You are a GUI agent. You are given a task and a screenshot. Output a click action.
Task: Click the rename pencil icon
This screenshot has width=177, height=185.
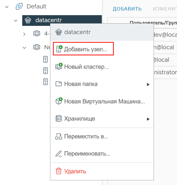(59, 154)
